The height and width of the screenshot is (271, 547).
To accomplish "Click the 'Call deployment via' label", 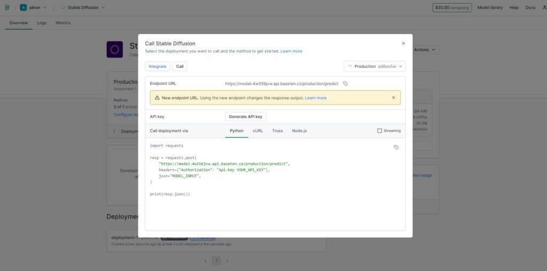I will click(169, 131).
